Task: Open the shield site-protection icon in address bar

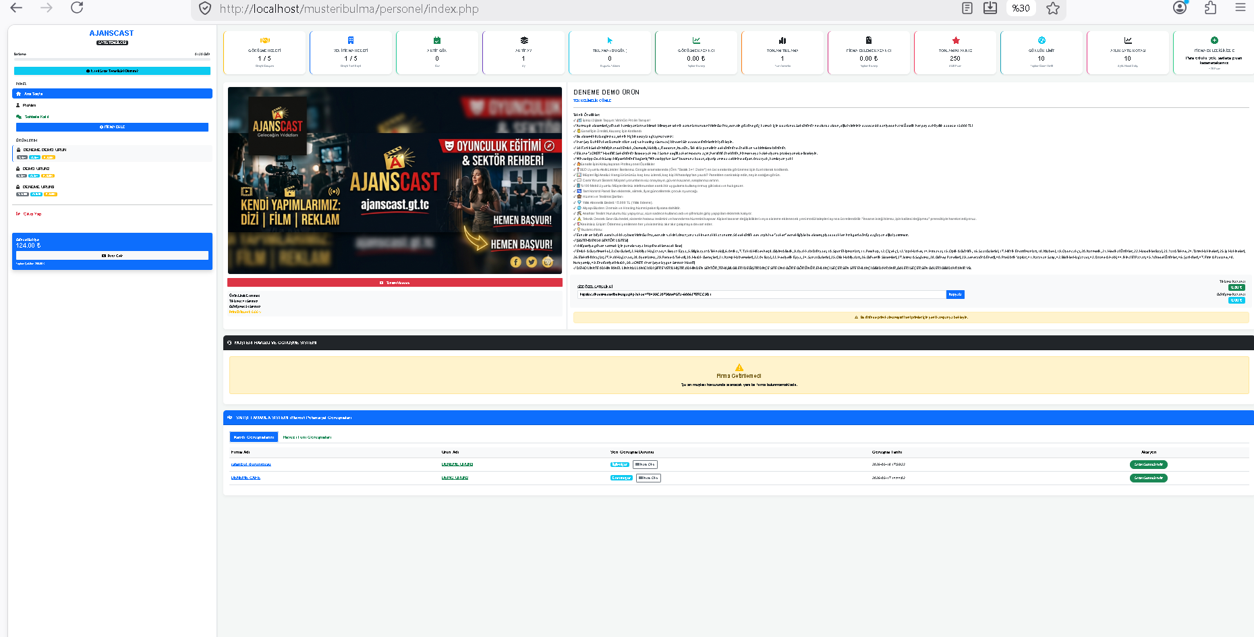Action: coord(205,9)
